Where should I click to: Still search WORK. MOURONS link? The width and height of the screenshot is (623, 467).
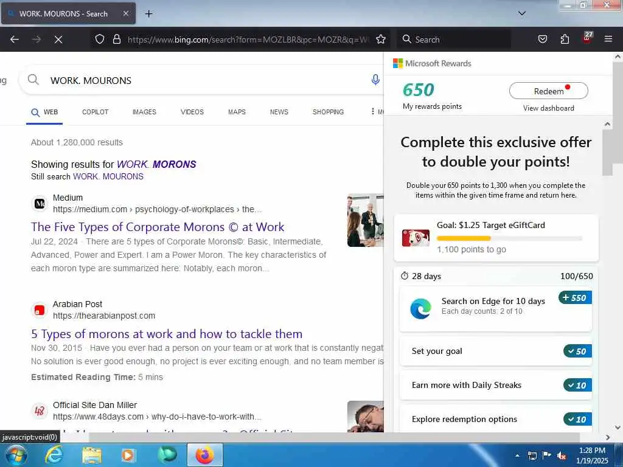point(108,176)
